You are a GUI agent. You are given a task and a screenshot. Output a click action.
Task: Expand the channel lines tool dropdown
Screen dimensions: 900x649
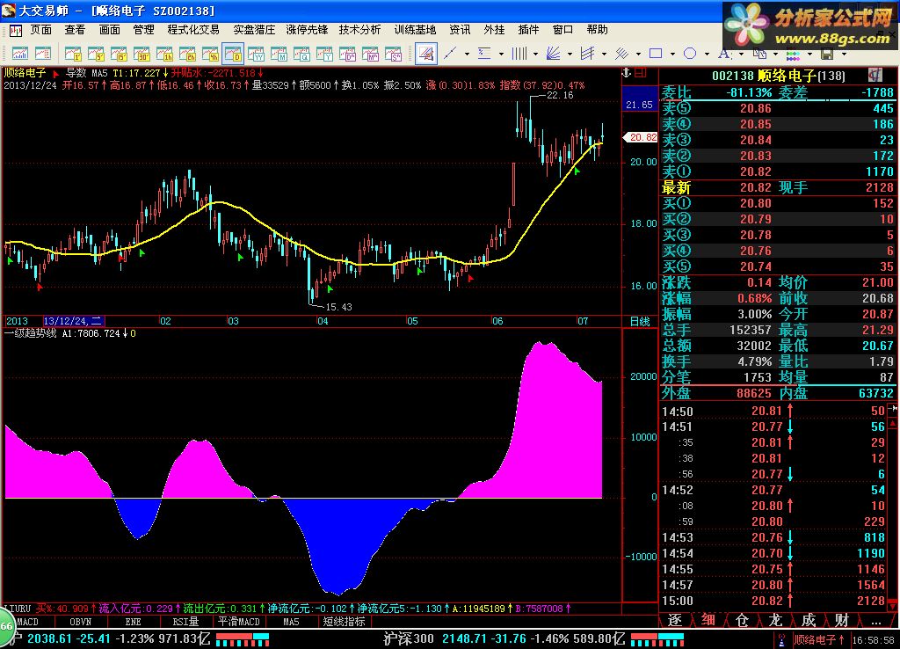pos(605,54)
